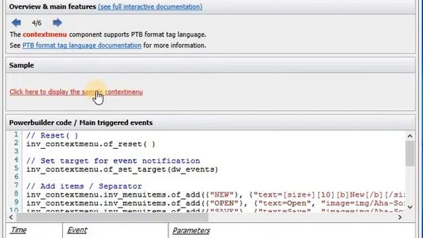Click code line inv_contextmenu.of_reset( )
423x238 pixels.
(91, 144)
